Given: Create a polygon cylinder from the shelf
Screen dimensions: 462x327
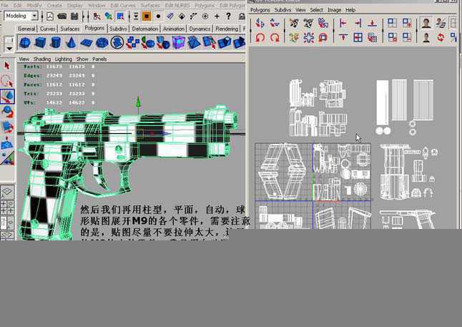Looking at the screenshot, I should 55,43.
